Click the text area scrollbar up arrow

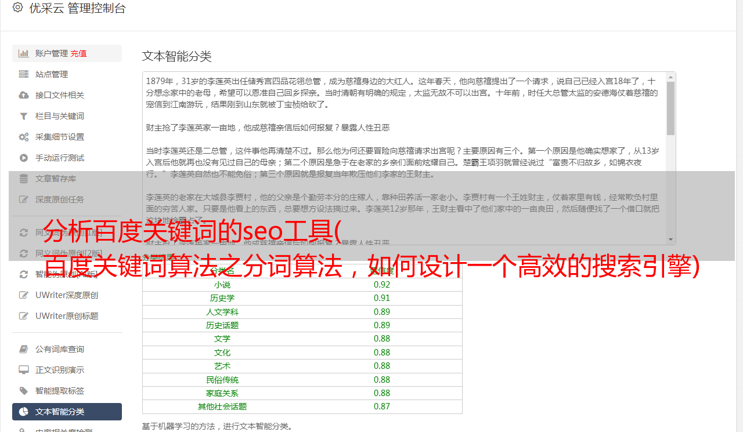671,77
